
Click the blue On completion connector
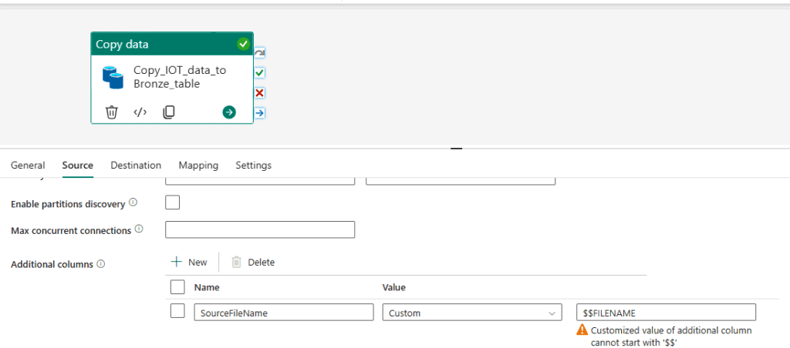(x=260, y=112)
